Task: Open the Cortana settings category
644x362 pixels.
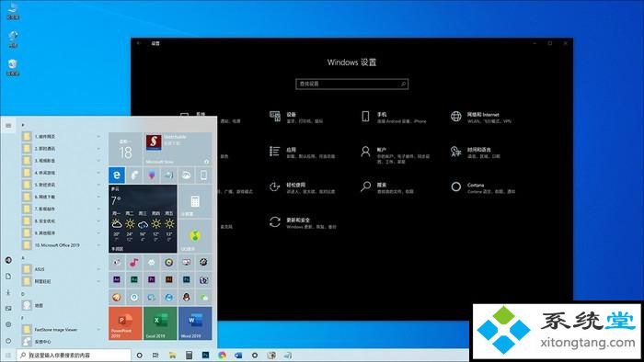Action: pos(483,187)
